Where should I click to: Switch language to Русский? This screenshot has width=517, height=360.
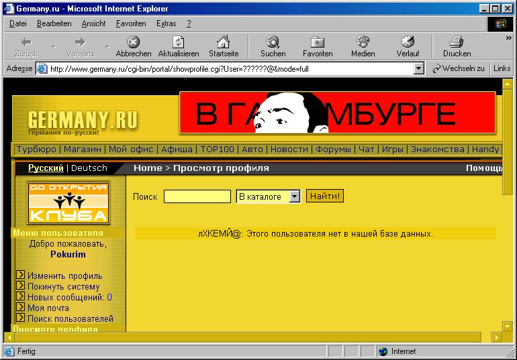pos(46,168)
